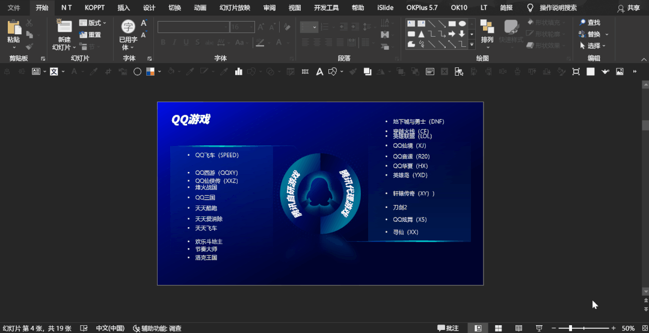Viewport: 649px width, 333px height.
Task: Toggle the comments (批注) pane
Action: pos(448,328)
